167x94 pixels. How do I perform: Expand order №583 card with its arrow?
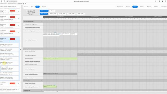click(x=19, y=26)
